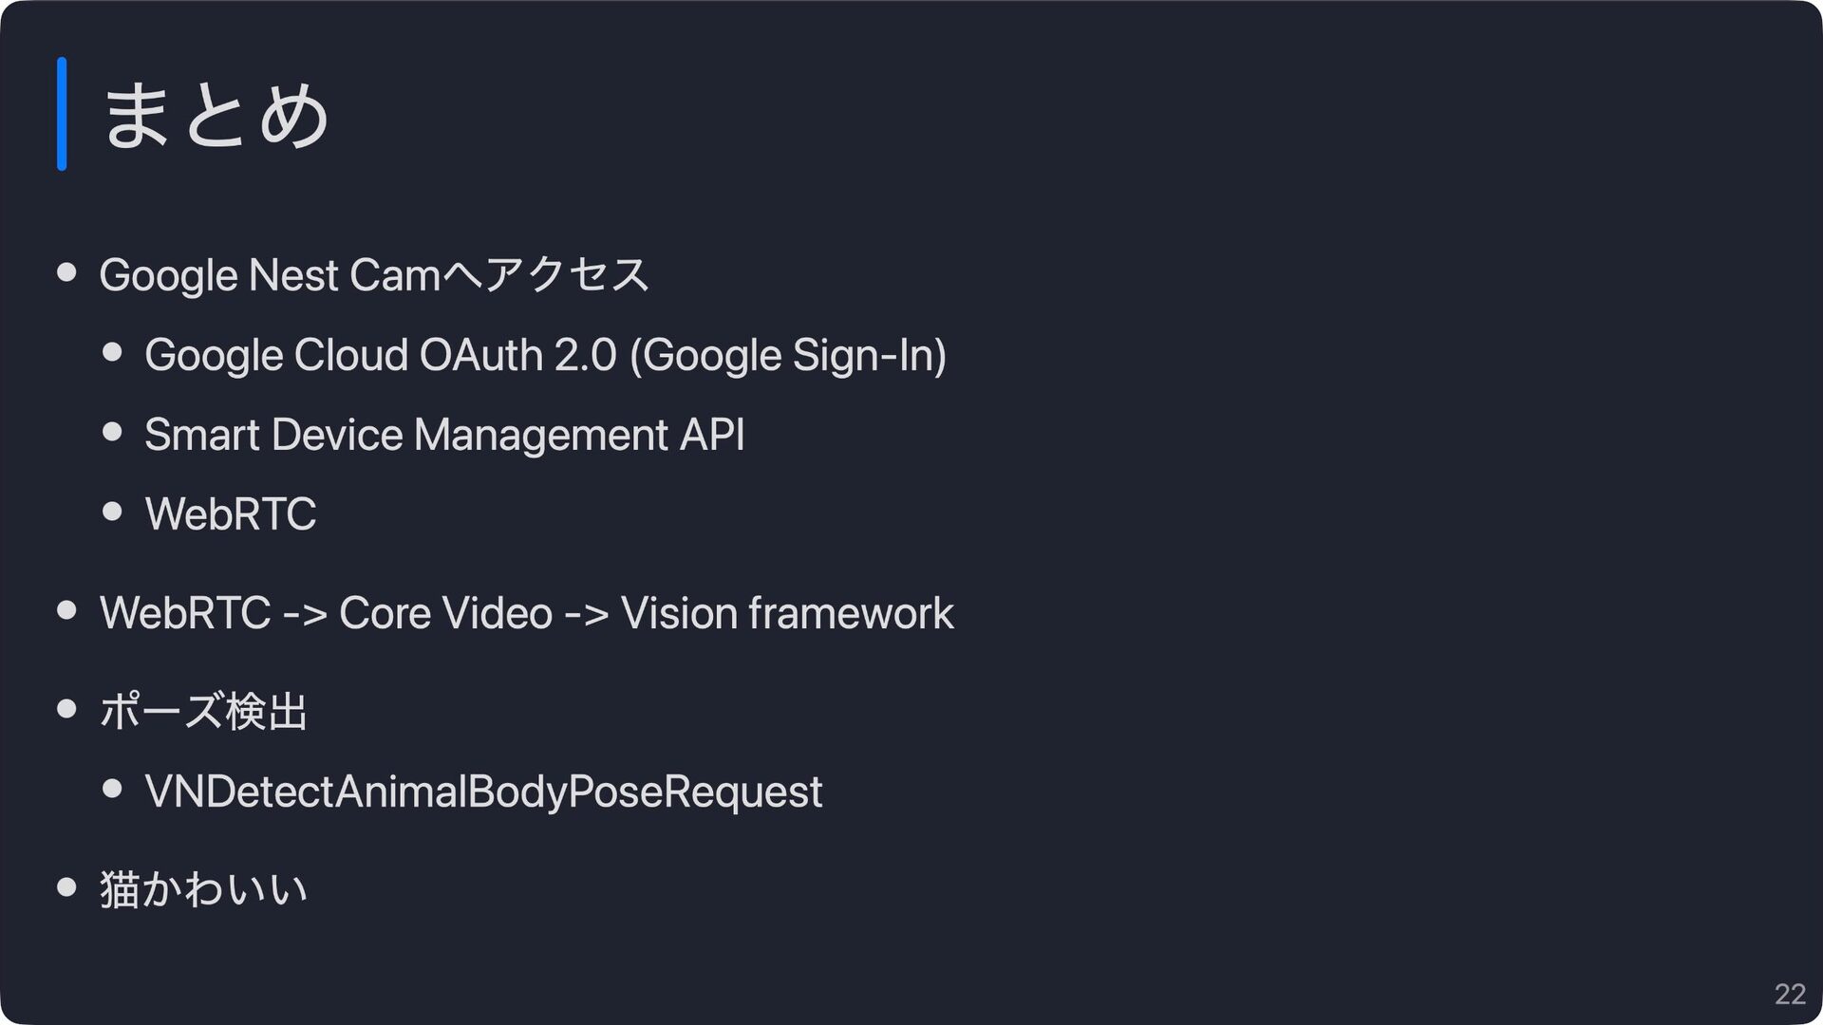Click the まとめ slide title

click(x=216, y=115)
